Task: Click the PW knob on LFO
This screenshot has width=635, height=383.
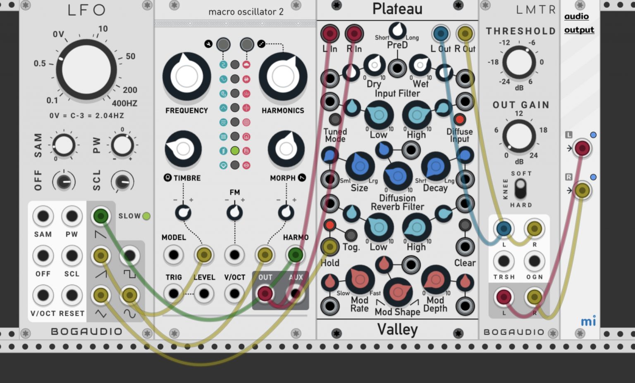Action: (x=122, y=145)
